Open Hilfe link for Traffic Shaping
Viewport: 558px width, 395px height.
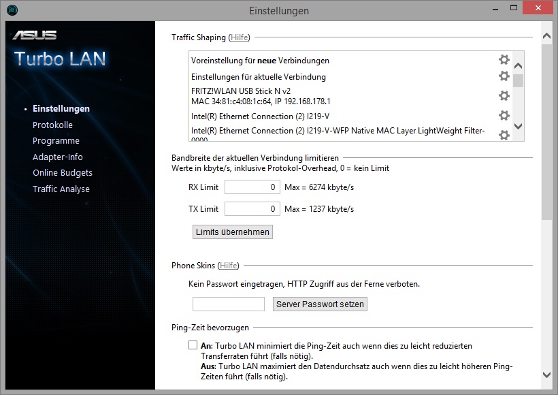tap(239, 37)
